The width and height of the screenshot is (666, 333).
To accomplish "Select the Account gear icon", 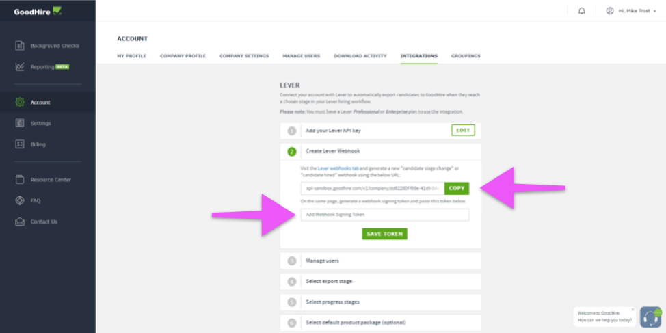I will pos(20,102).
